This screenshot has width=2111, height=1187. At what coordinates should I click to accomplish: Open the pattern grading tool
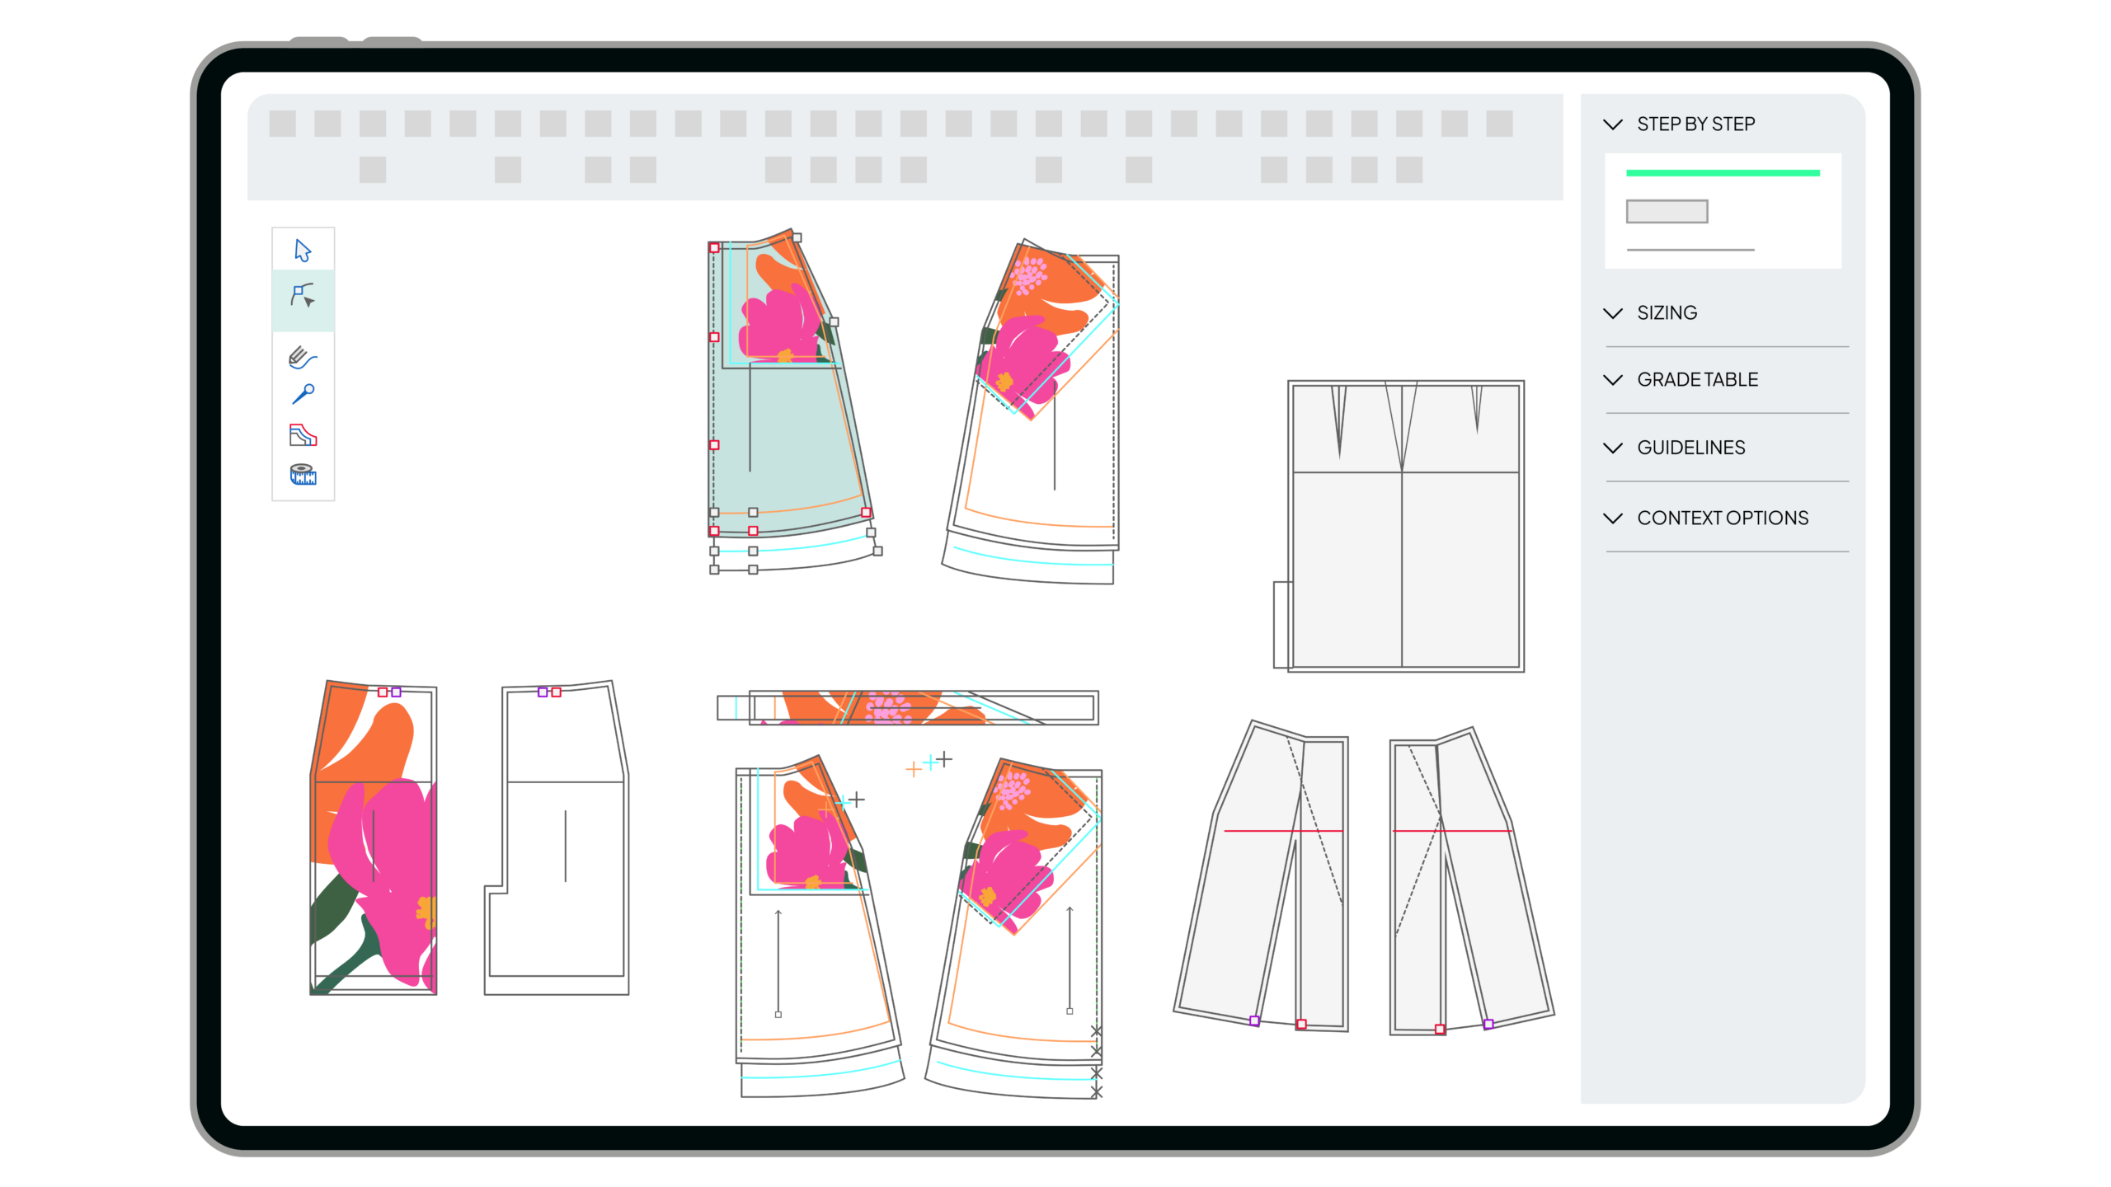[x=303, y=434]
